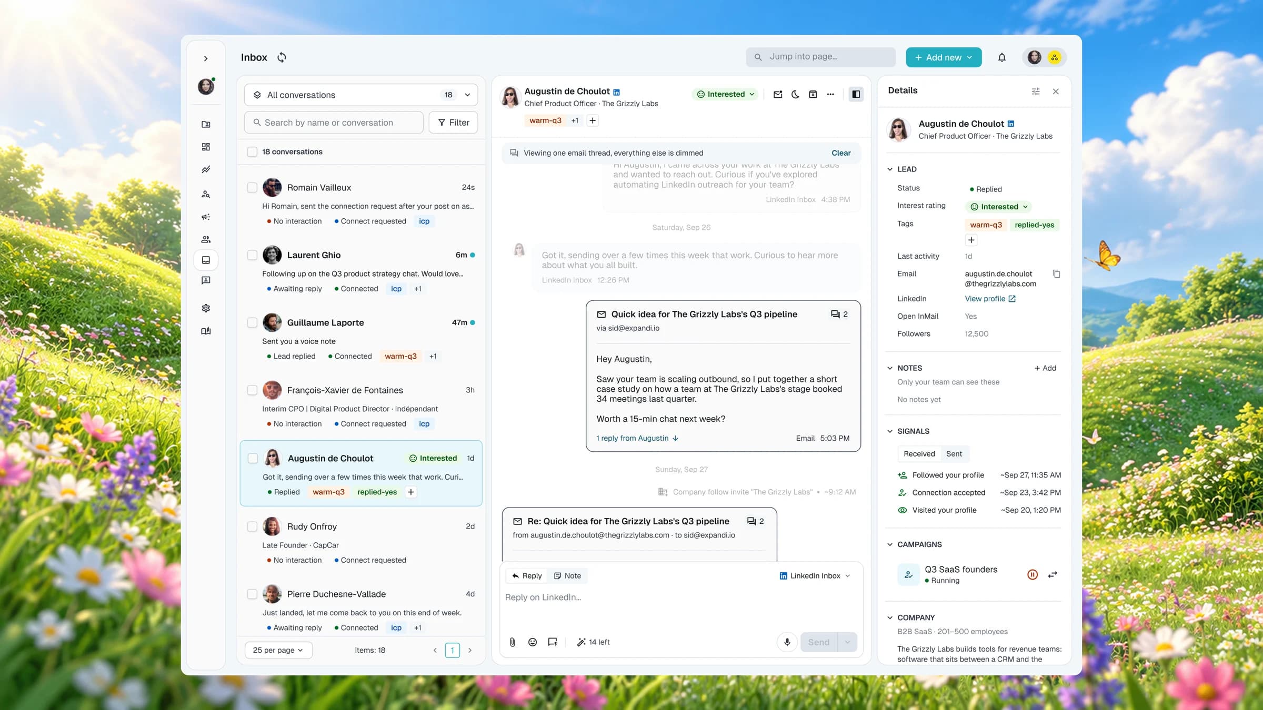Open the Interested status dropdown in conversation header
The image size is (1263, 710).
tap(726, 94)
